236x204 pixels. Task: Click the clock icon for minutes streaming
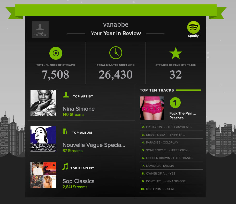coord(116,53)
